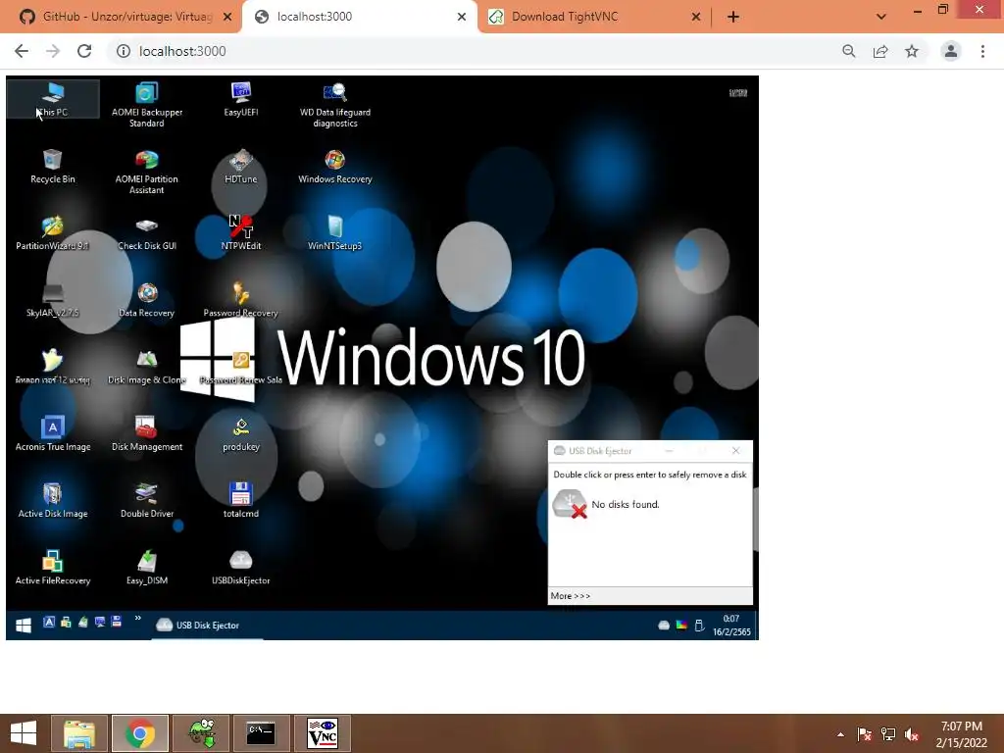Switch to Download TightVNC tab
This screenshot has width=1004, height=753.
coord(564,17)
